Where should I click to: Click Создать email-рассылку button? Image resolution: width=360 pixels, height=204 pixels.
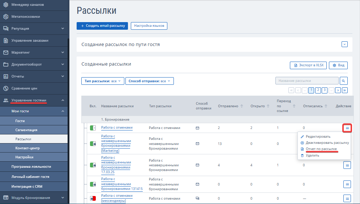pyautogui.click(x=102, y=26)
